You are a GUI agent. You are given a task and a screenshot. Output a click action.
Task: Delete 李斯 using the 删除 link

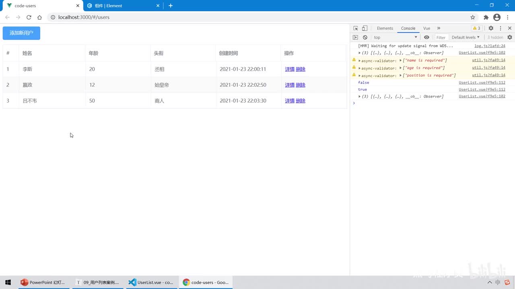[x=301, y=69]
